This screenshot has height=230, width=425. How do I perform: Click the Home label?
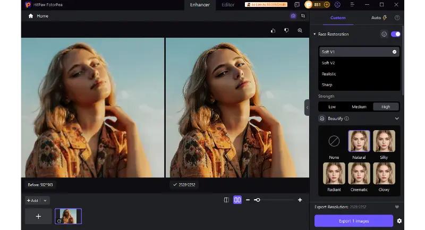click(42, 16)
